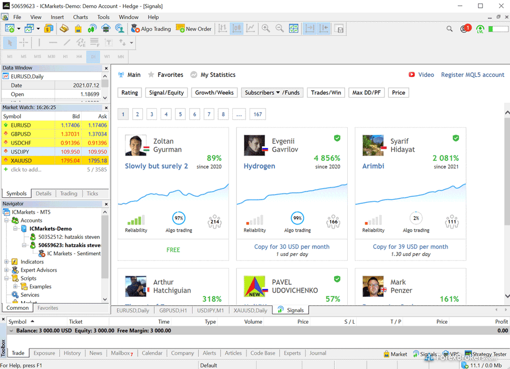The height and width of the screenshot is (369, 510).
Task: Select the XAUUSD row in Market Watch
Action: [x=21, y=161]
